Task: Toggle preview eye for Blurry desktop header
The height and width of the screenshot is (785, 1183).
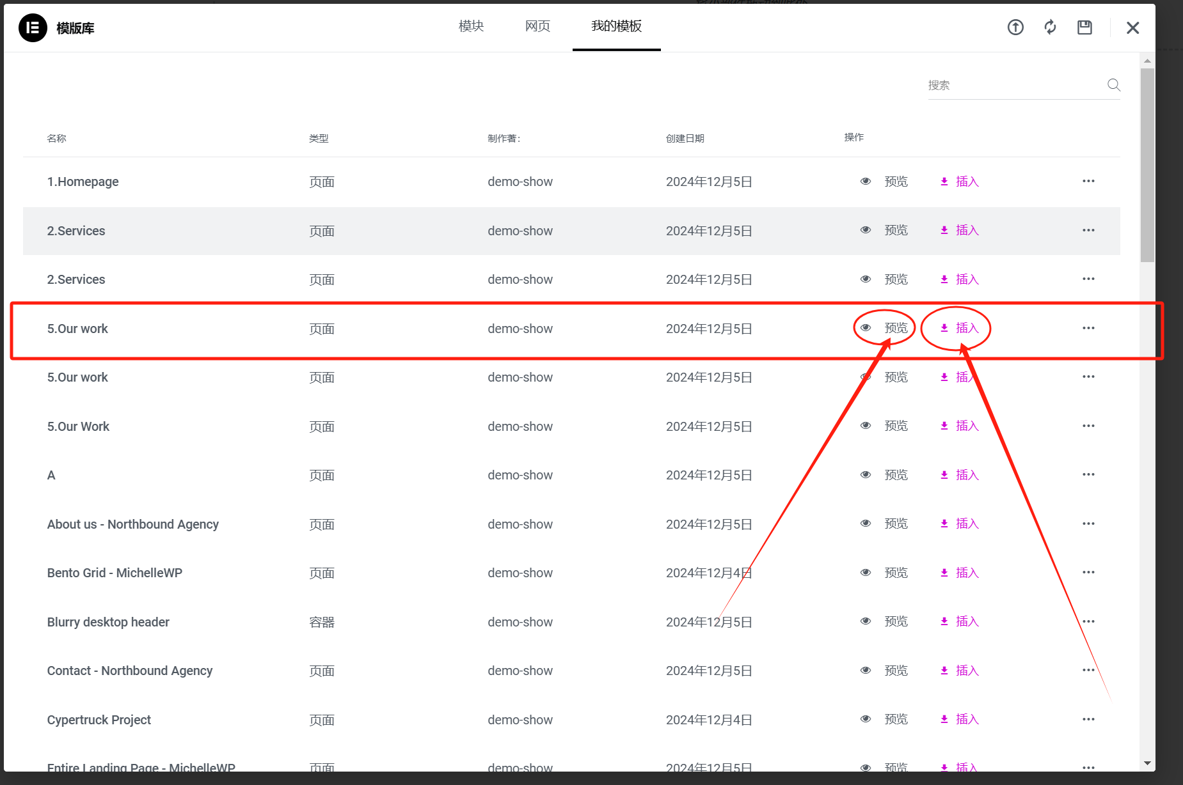Action: click(x=865, y=621)
